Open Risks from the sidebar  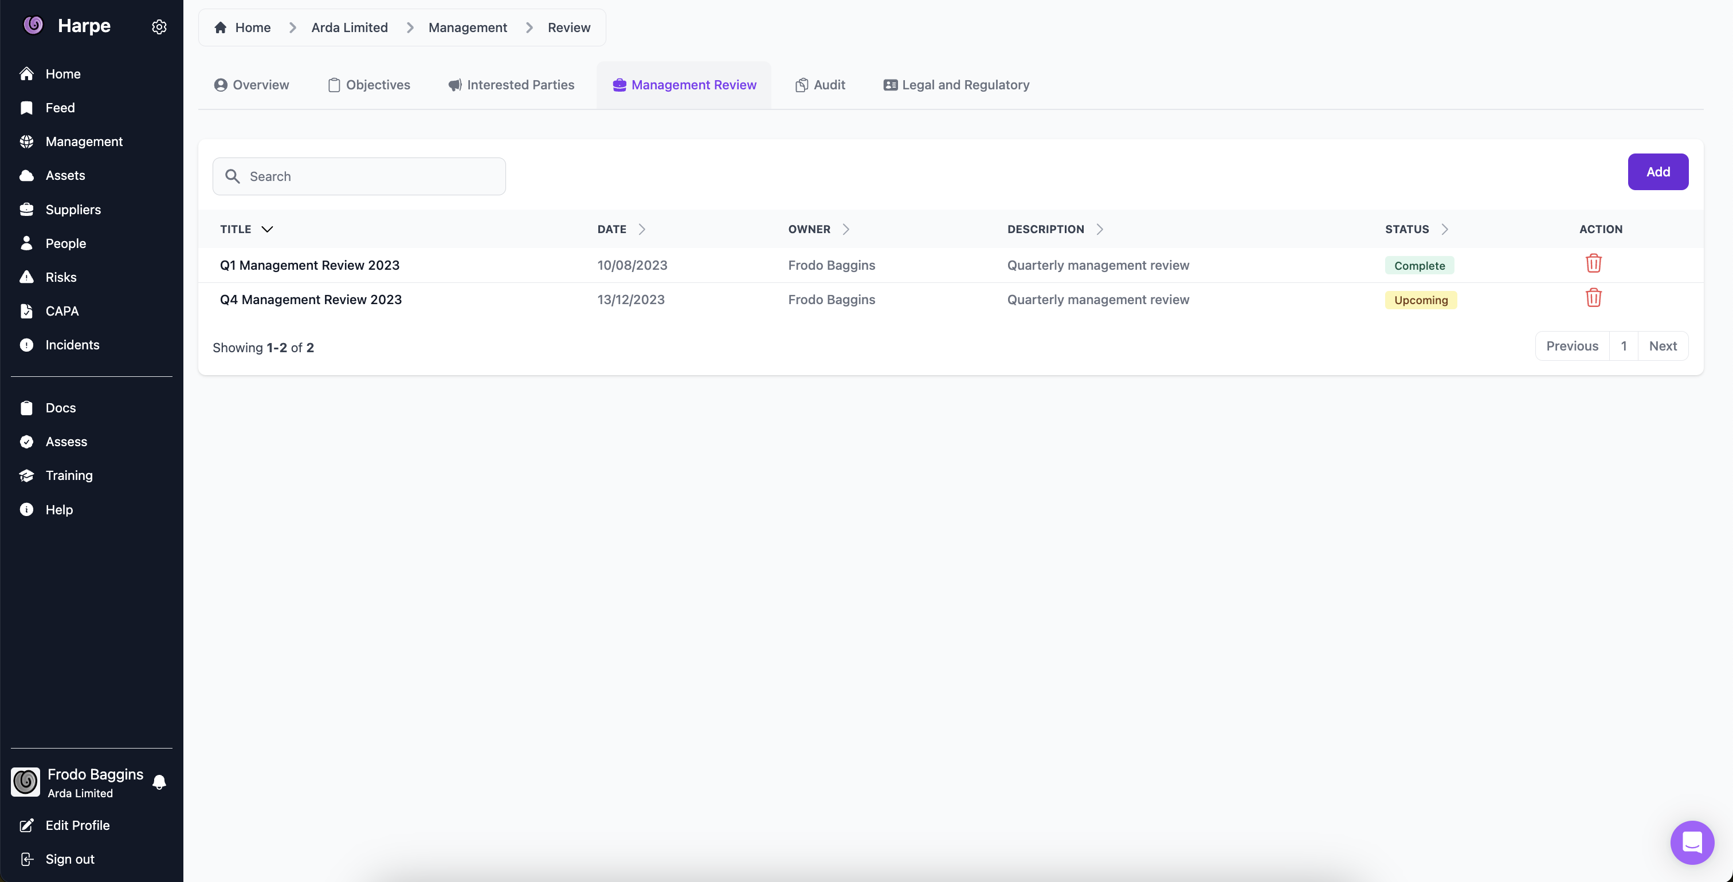(61, 277)
